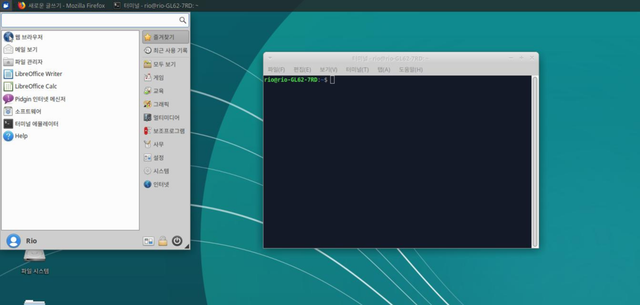Switch to 터미널 rio@rio-GL62-7RD taskbar button
Screen dimensions: 640x305
point(156,5)
